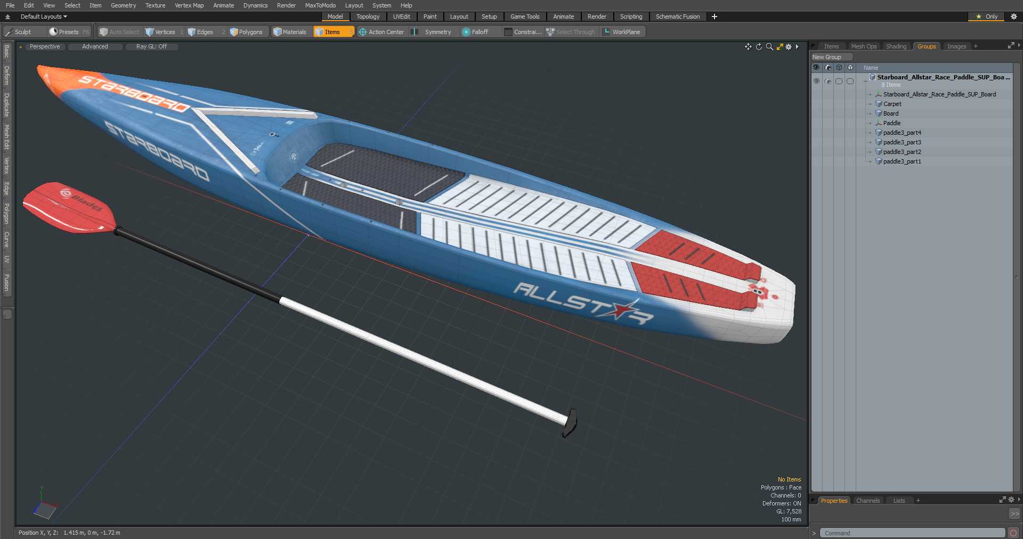Switch to the Channels tab
1023x539 pixels.
point(868,501)
